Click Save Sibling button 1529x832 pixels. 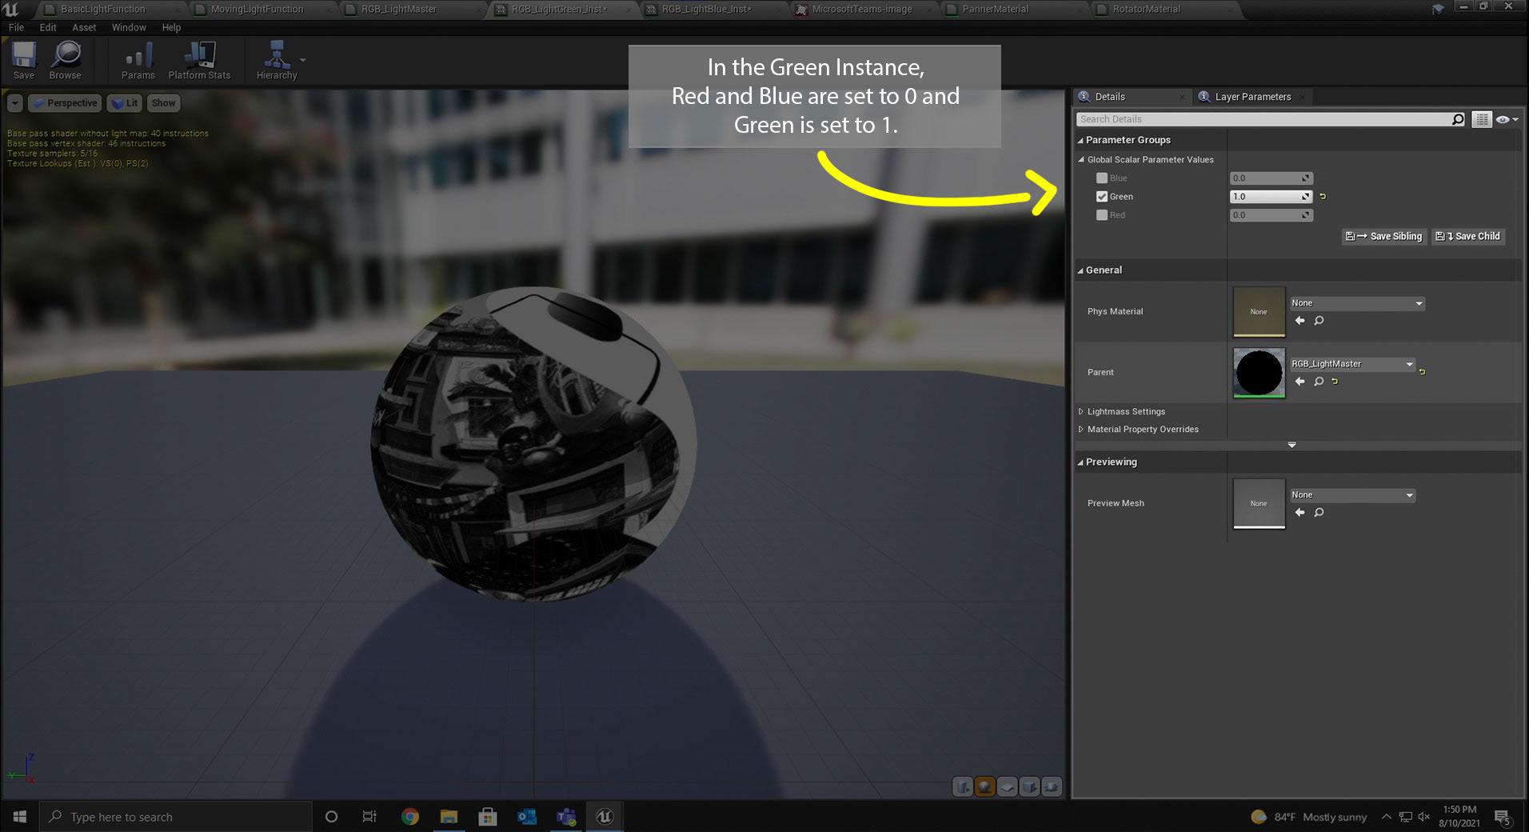pos(1383,237)
